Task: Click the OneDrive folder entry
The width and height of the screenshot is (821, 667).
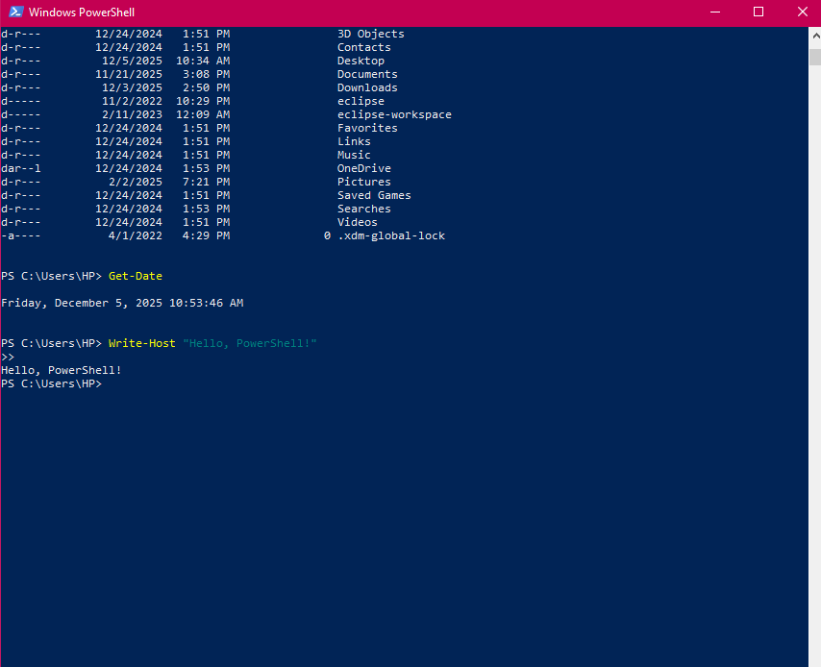Action: coord(364,168)
